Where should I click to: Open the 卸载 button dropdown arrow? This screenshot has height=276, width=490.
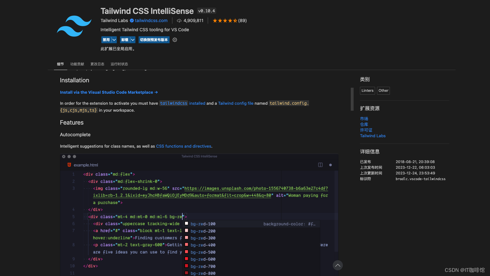(132, 40)
